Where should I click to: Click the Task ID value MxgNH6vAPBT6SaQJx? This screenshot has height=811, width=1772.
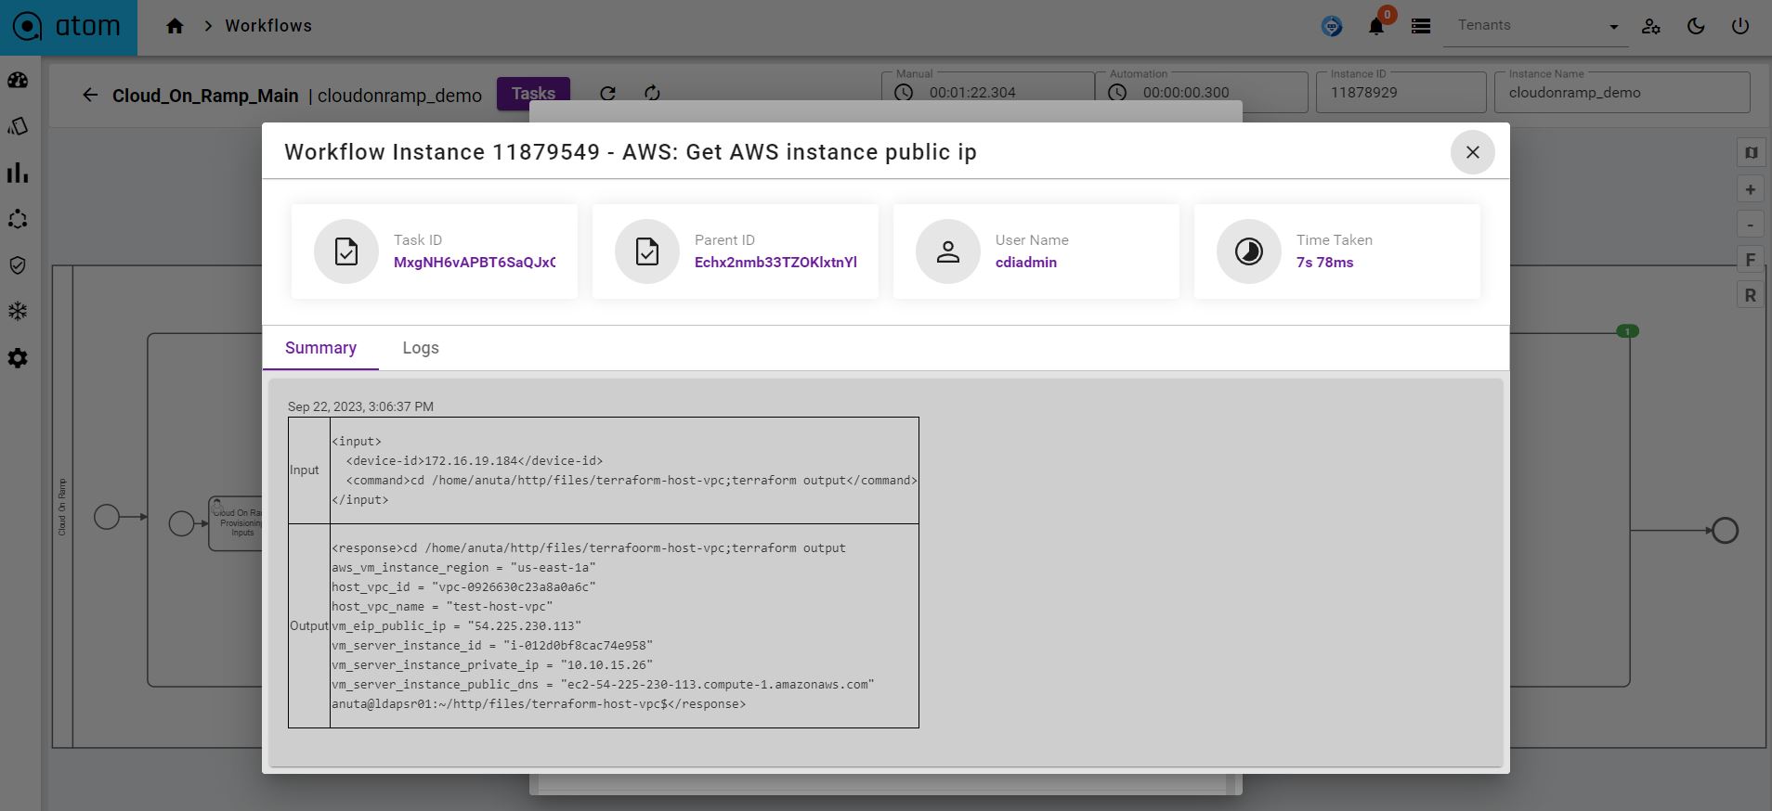coord(475,263)
